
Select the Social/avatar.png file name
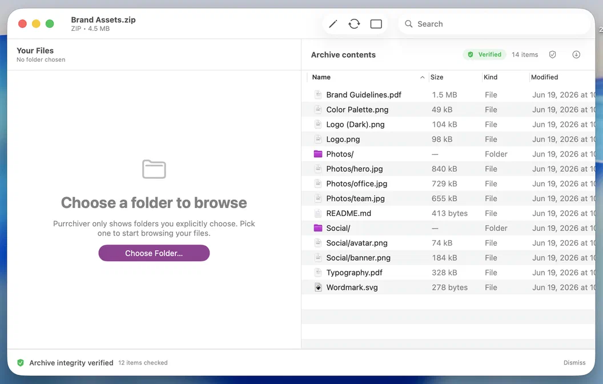(x=357, y=243)
